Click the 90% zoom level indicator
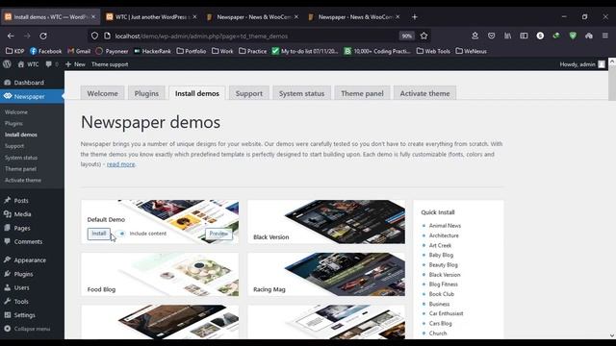This screenshot has width=616, height=346. pos(406,36)
